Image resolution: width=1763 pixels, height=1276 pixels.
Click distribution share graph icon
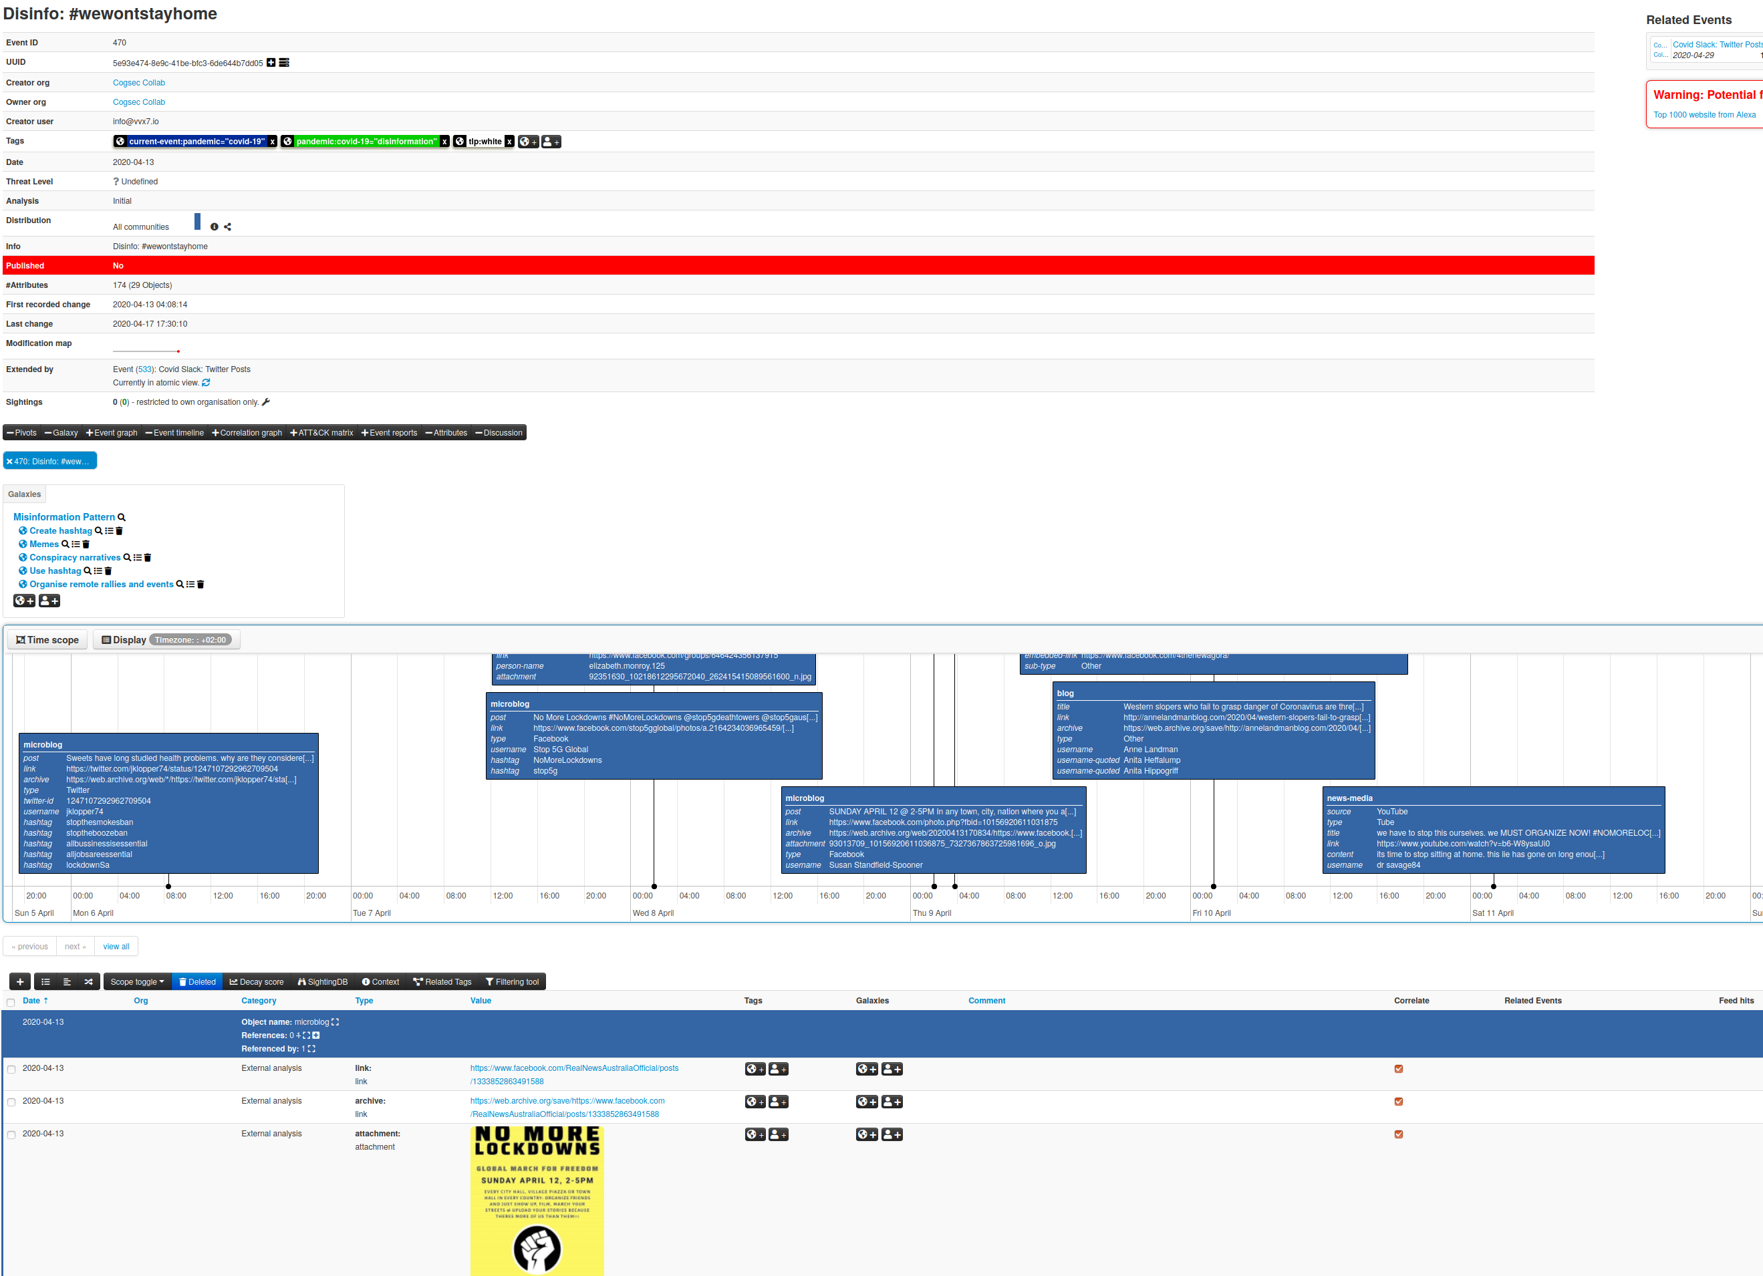coord(228,227)
